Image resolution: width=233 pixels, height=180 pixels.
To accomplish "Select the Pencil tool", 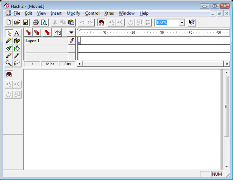I will [9, 41].
